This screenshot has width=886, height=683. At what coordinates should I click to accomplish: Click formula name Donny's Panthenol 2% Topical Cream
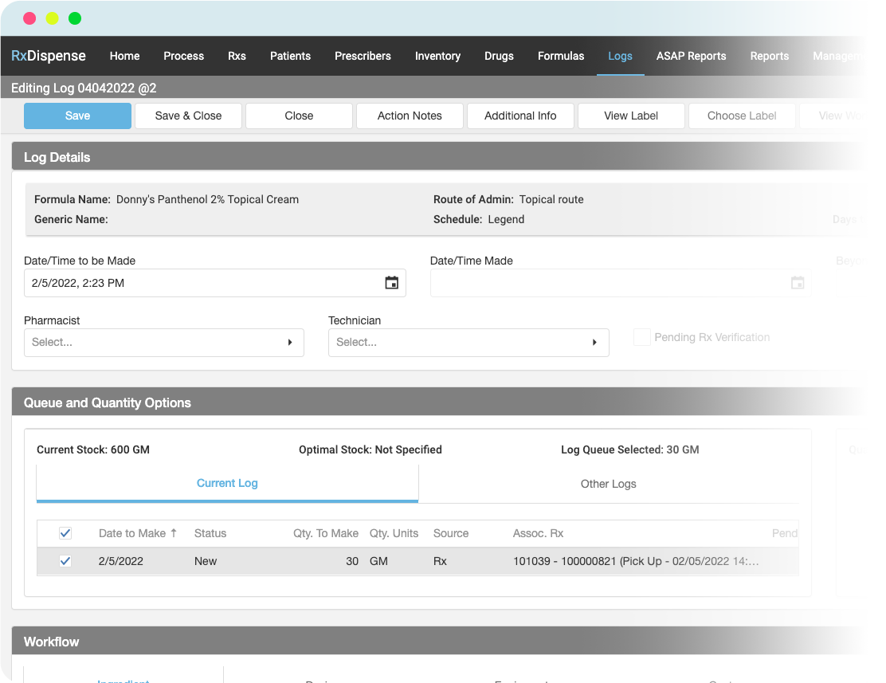tap(207, 199)
